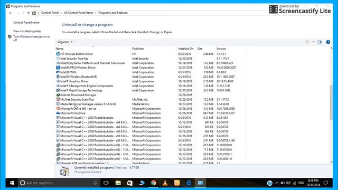Click the McAfee, Inc. publisher cell
338x190 pixels.
(x=140, y=100)
